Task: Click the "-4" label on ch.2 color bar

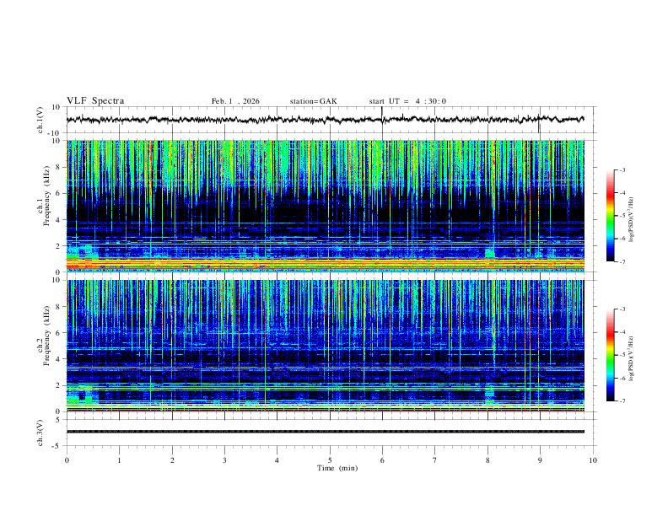Action: pos(622,332)
